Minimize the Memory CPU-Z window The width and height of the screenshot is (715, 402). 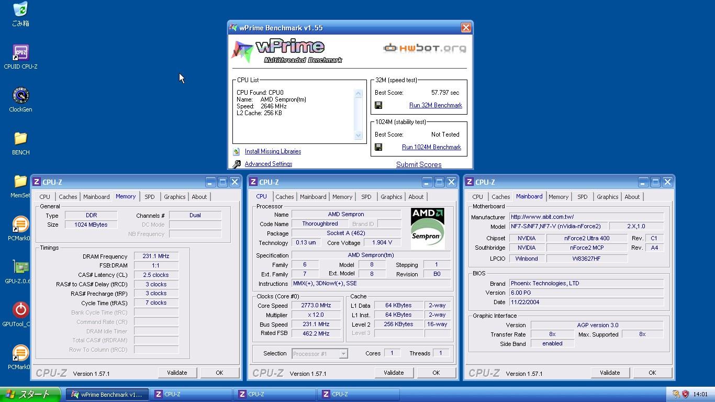click(x=210, y=182)
